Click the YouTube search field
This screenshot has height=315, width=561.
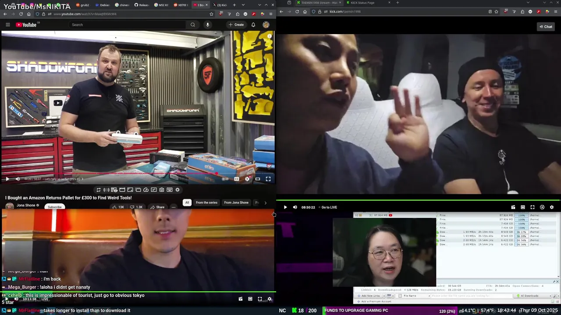127,24
